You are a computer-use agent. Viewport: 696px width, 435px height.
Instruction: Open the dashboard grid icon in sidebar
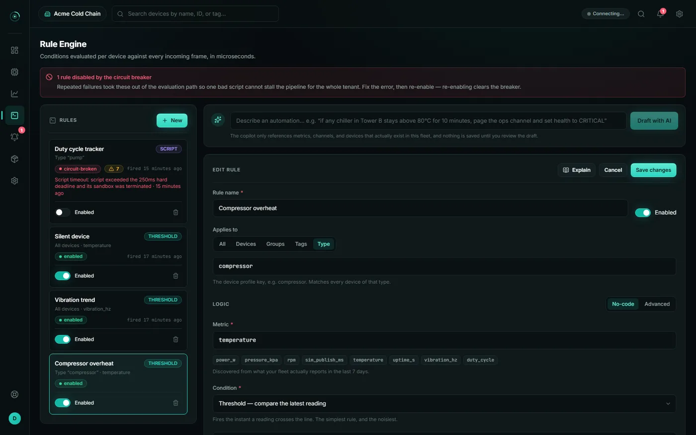tap(14, 50)
